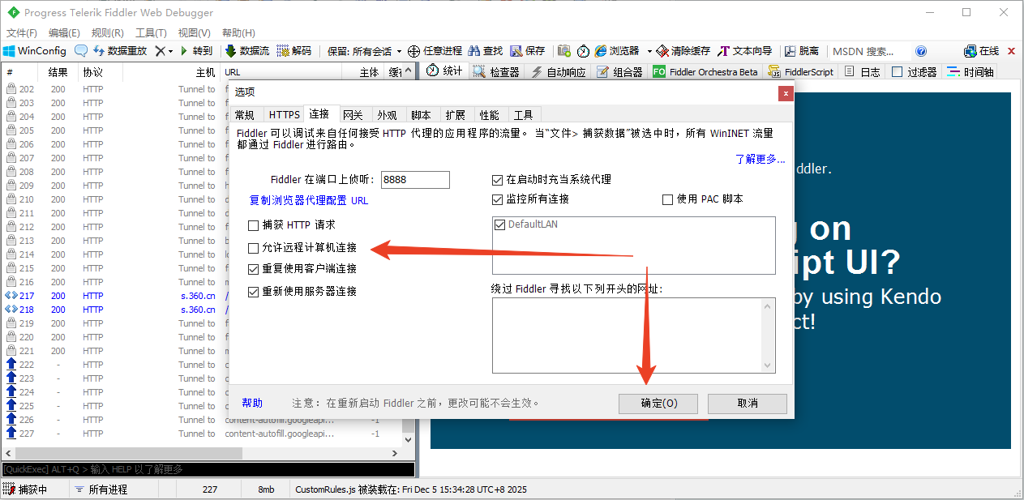Click the blue help question mark icon
The width and height of the screenshot is (1024, 500).
pos(920,50)
